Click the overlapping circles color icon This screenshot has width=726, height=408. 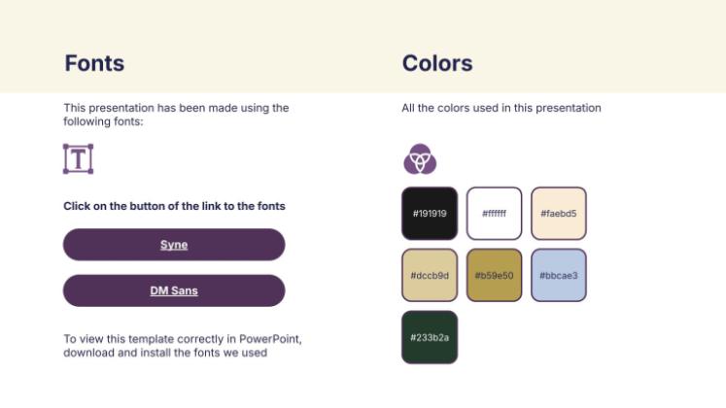(420, 158)
